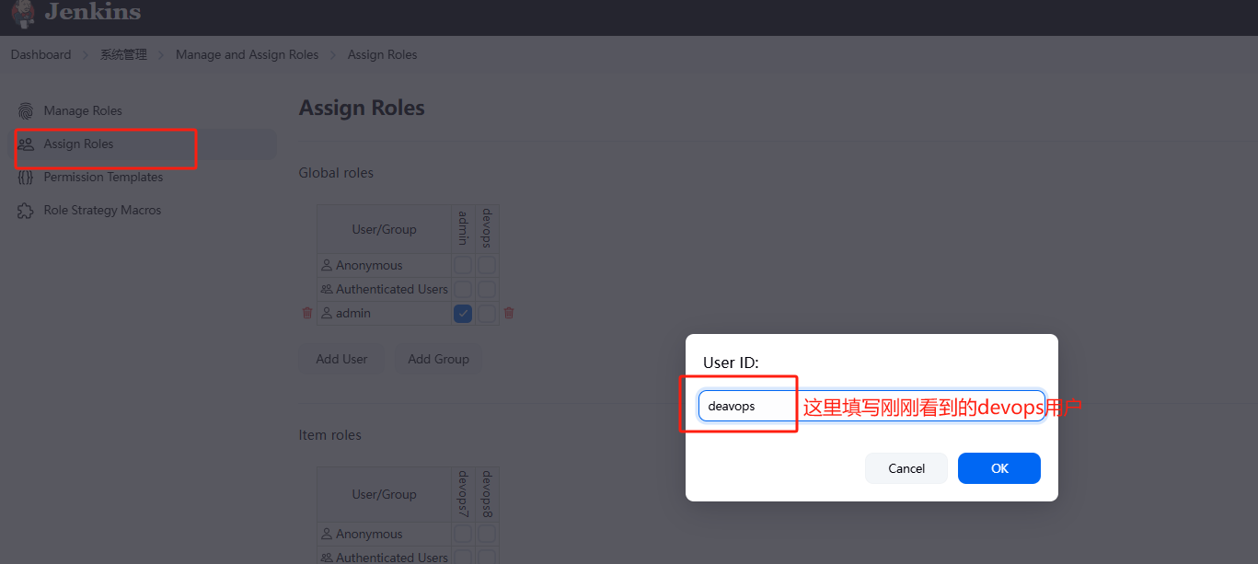Click the red trash icon right of admin row
This screenshot has height=564, width=1258.
tap(509, 313)
